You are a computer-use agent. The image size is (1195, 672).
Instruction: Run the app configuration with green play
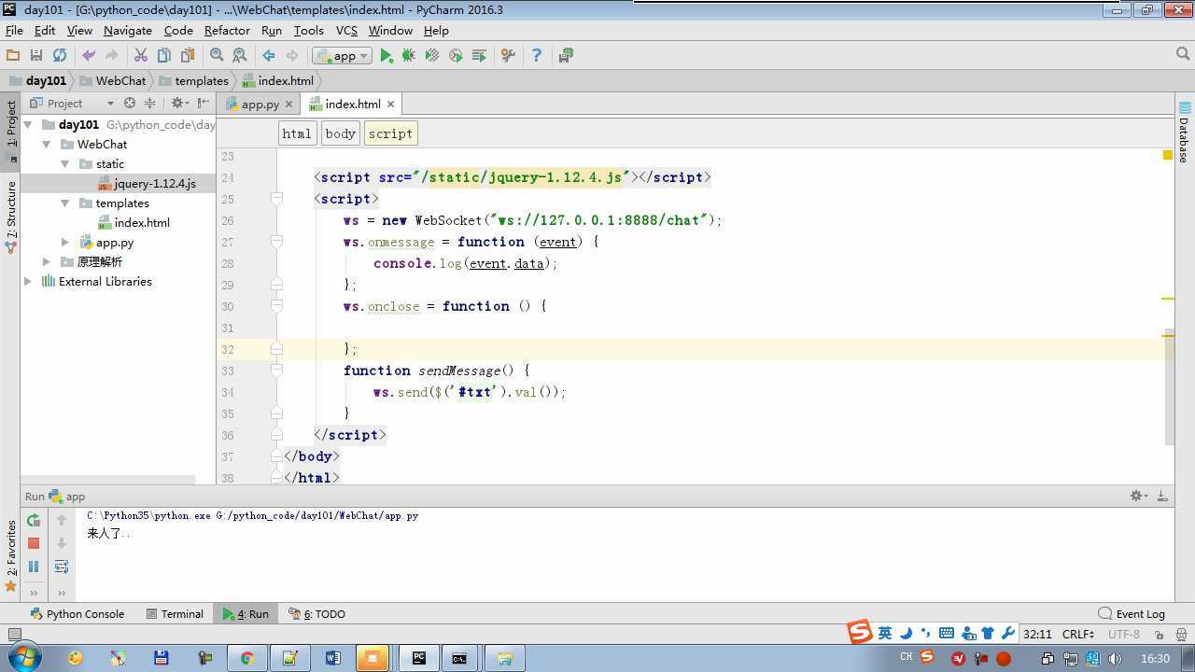(x=386, y=56)
